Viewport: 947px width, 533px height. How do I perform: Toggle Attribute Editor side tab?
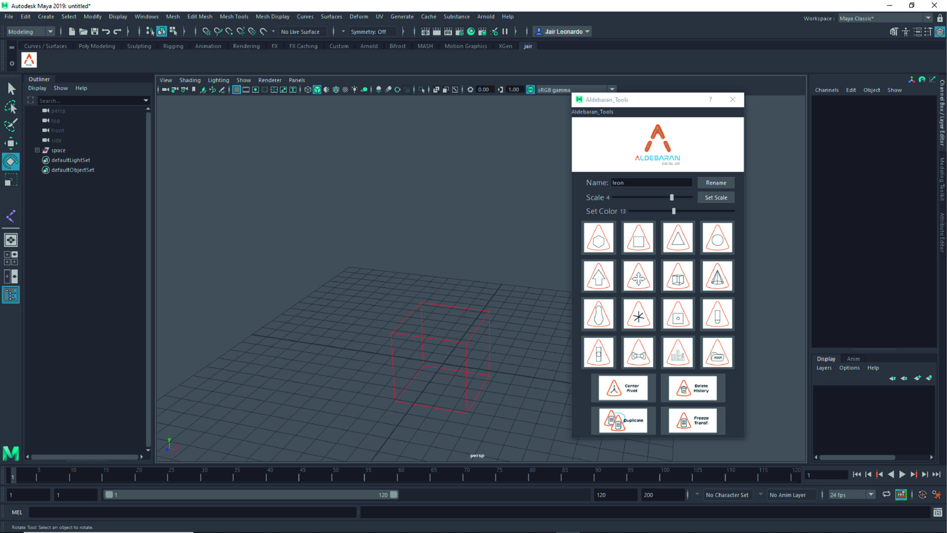click(x=942, y=232)
